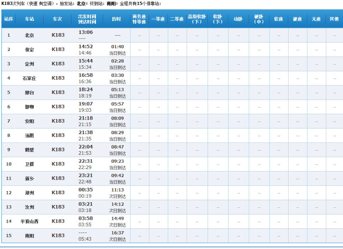Click departure time 13:06
This screenshot has width=343, height=249.
click(x=86, y=32)
